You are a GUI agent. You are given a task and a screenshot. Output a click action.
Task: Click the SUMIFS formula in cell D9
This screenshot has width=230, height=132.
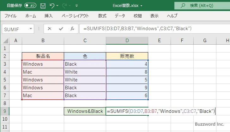click(161, 111)
